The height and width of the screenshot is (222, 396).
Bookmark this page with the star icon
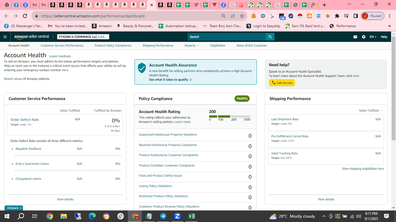tap(242, 16)
